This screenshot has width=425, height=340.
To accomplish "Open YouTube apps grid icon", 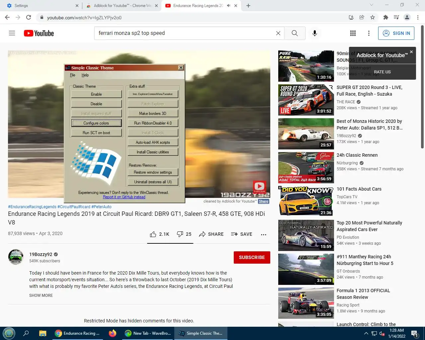I will pyautogui.click(x=353, y=33).
